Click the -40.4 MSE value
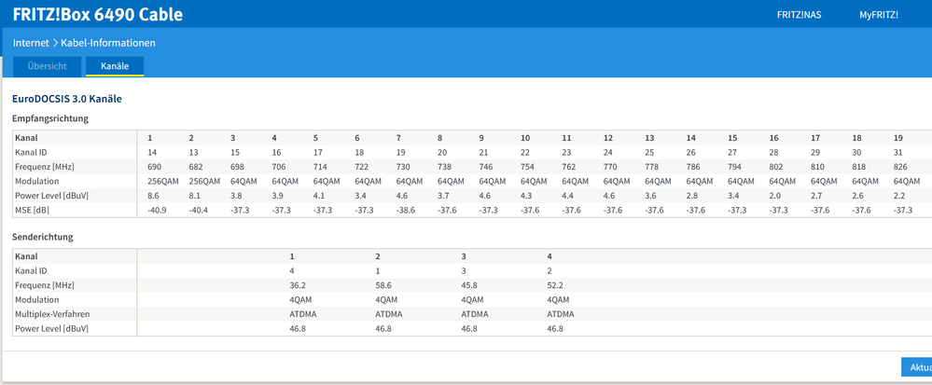932x385 pixels. coord(199,211)
